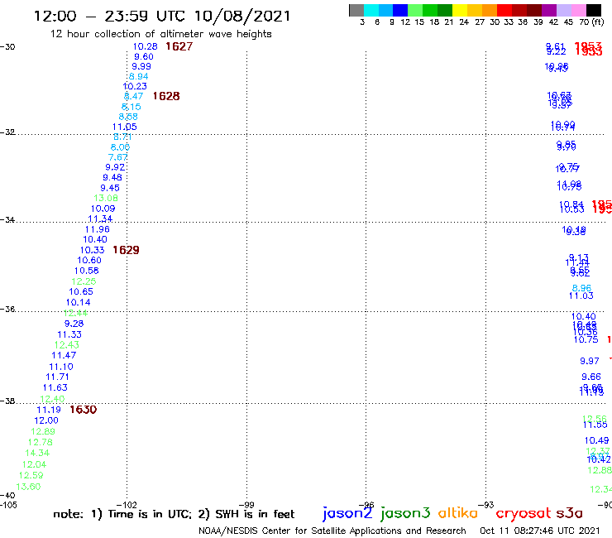Click the NOAA/NESDIS Center attribution text
Viewport: 612px width, 538px height.
click(x=332, y=531)
